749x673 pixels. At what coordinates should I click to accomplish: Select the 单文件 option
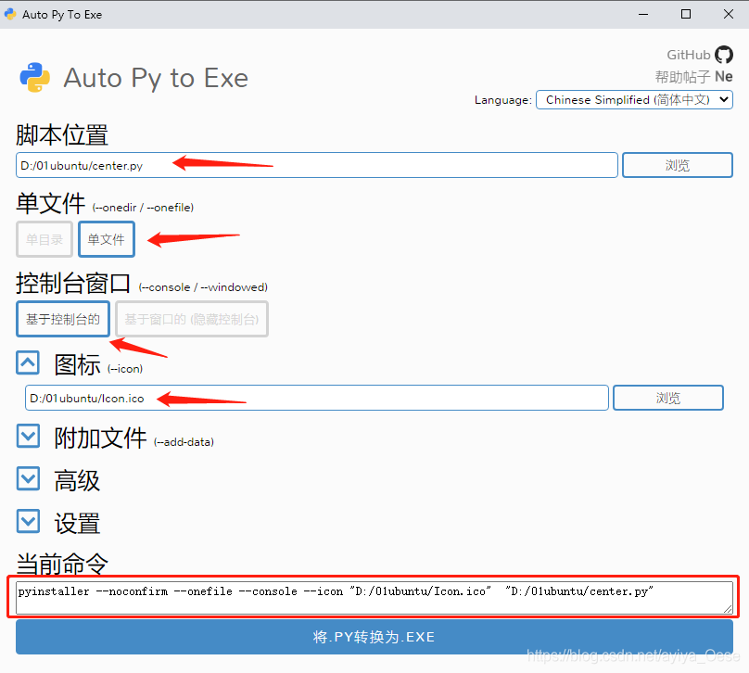(x=107, y=239)
